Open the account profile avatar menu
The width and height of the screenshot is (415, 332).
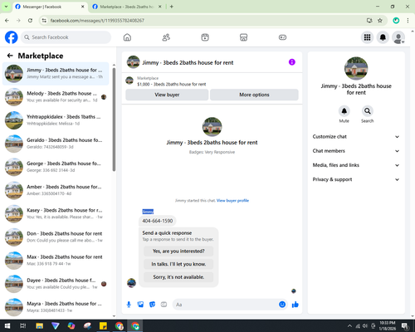398,37
